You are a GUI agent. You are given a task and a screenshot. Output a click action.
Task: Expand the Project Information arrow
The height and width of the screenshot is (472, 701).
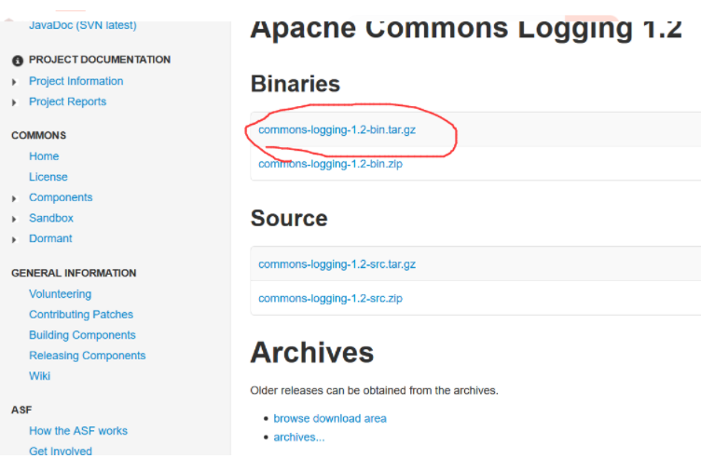(14, 82)
